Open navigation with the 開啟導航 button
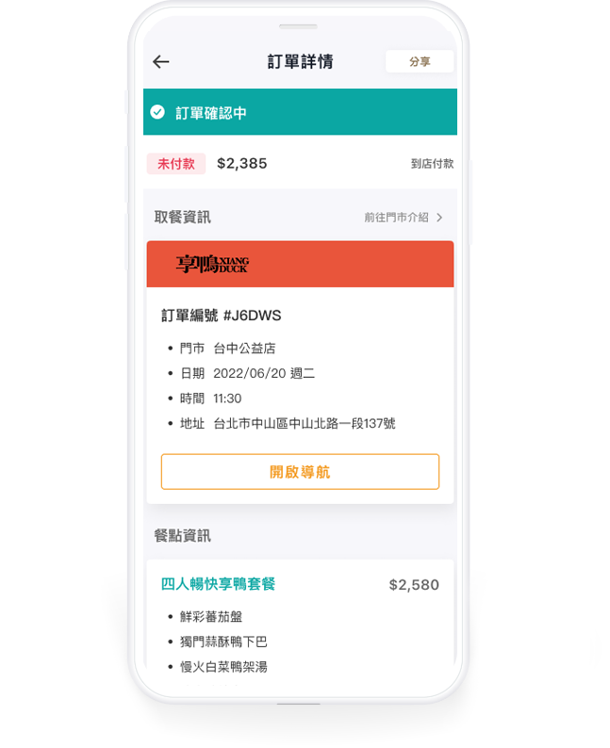 300,472
